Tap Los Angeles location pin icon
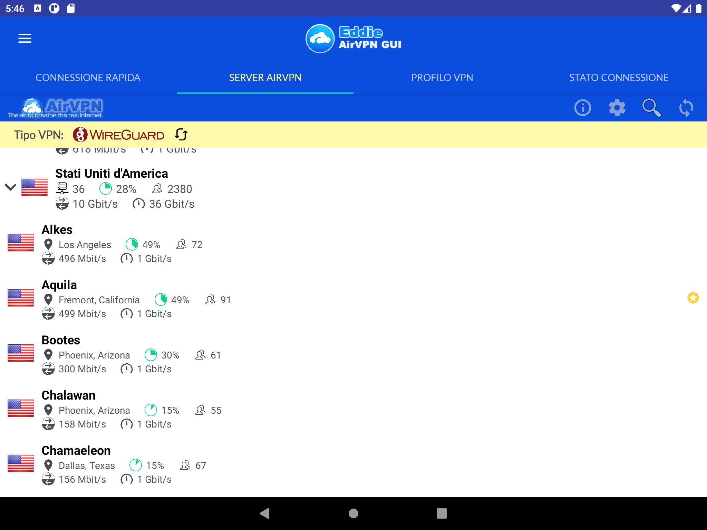This screenshot has height=530, width=707. (48, 244)
